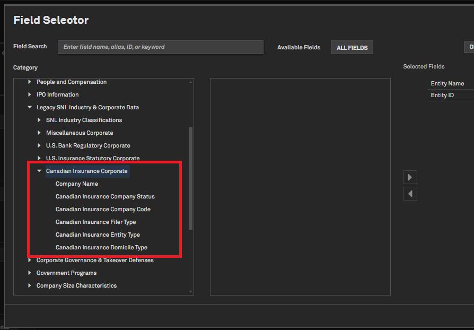Select Canadian Insurance Filer Type field
This screenshot has width=474, height=330.
coord(95,222)
